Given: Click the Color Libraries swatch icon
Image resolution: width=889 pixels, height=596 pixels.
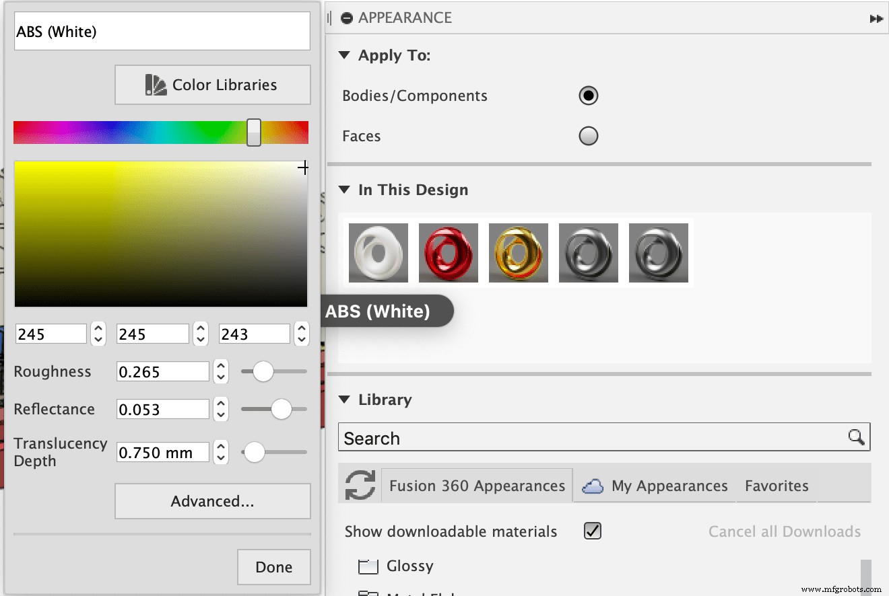Looking at the screenshot, I should pos(156,85).
